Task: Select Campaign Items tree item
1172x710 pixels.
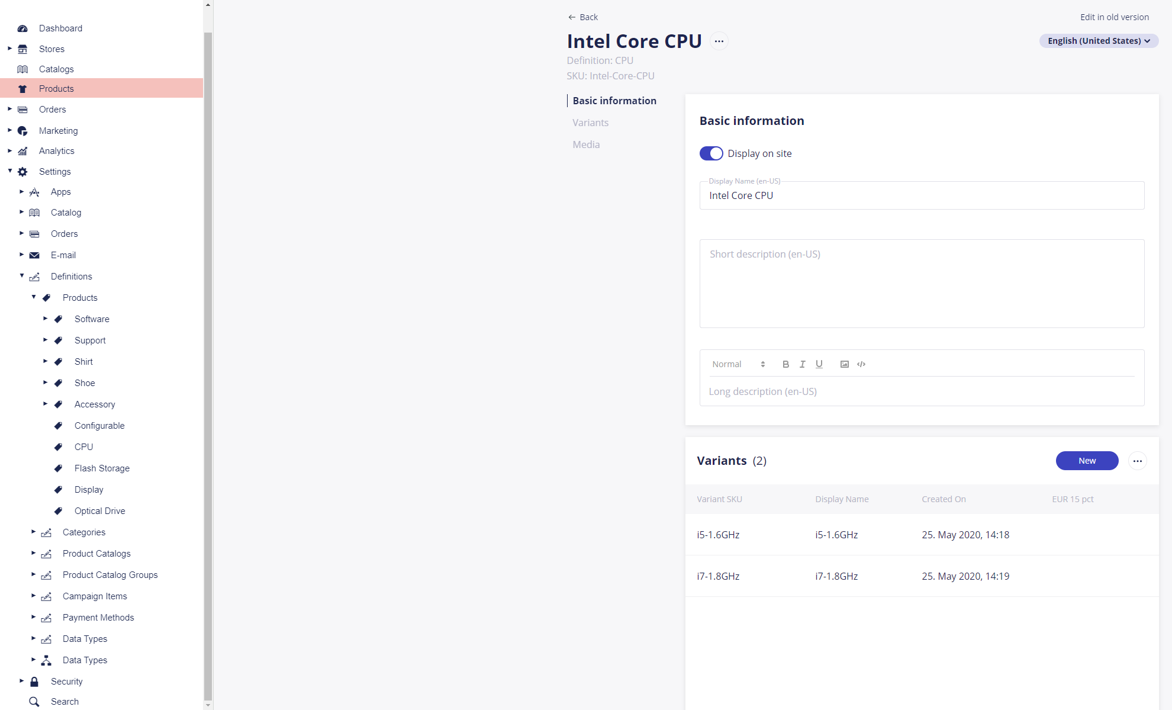Action: point(95,596)
